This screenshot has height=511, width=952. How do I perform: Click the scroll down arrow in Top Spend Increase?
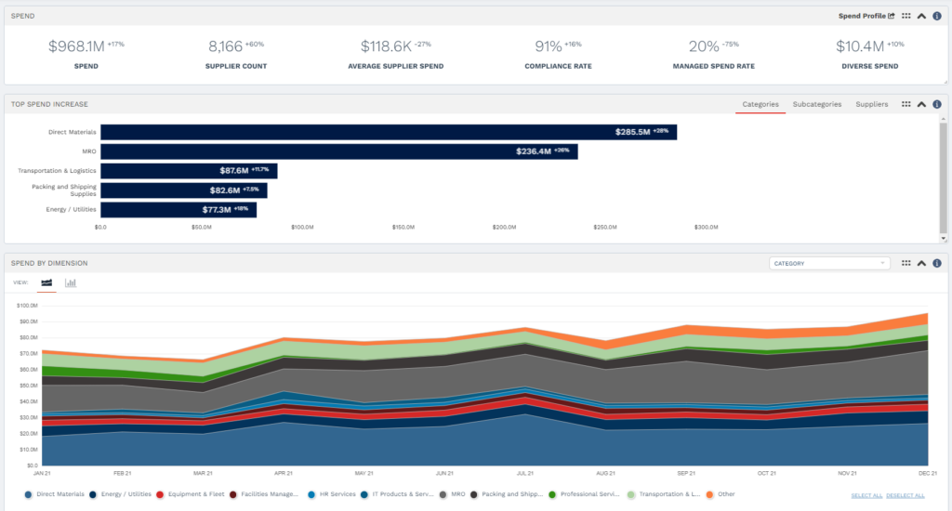pyautogui.click(x=943, y=239)
